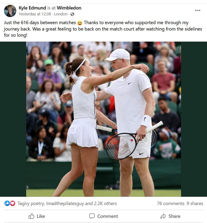Like the post using Like button
The image size is (207, 223).
[x=37, y=216]
